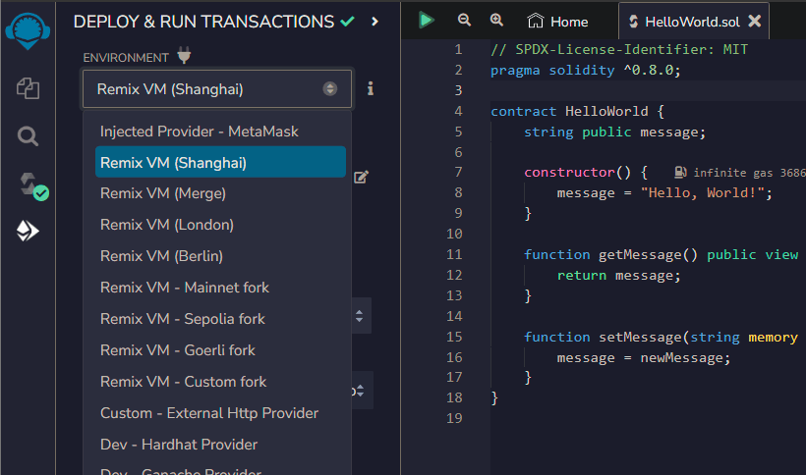Collapse panel with the chevron arrow

coord(374,22)
